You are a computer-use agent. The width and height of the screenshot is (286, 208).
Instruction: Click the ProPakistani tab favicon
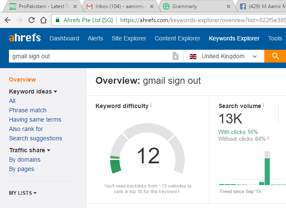coord(13,6)
